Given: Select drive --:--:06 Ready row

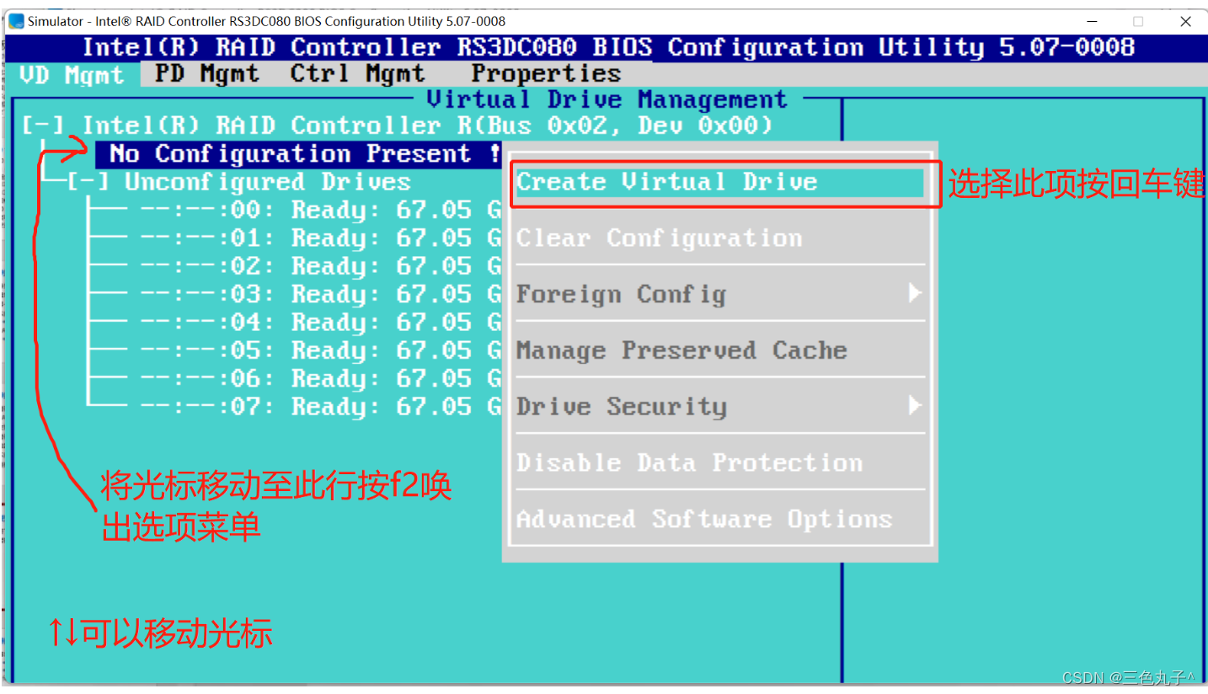Looking at the screenshot, I should click(x=320, y=378).
